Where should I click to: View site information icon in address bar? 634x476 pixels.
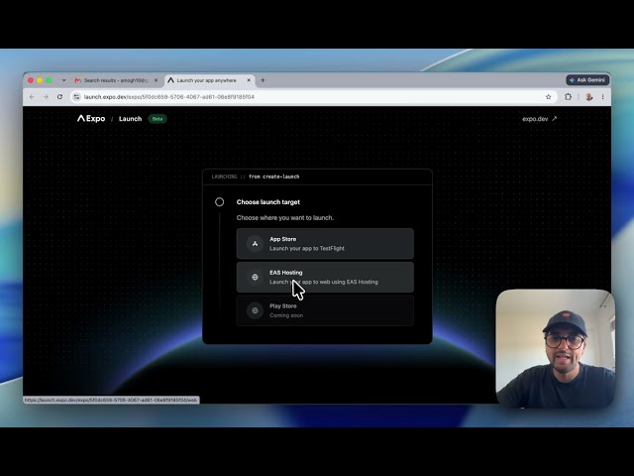coord(76,97)
